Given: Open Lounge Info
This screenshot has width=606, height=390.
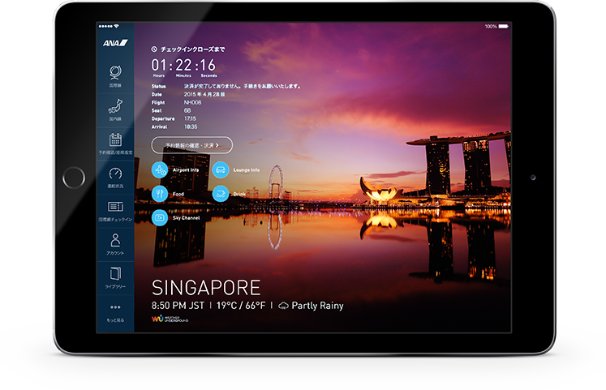Looking at the screenshot, I should 221,170.
